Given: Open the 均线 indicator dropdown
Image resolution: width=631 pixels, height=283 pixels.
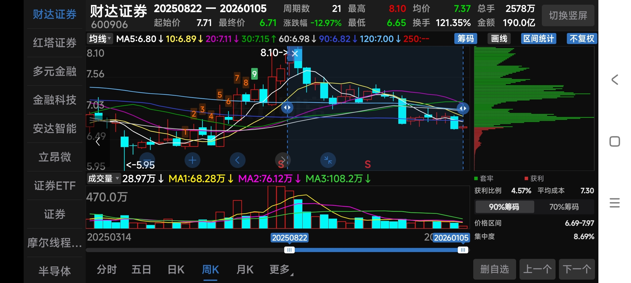Looking at the screenshot, I should point(100,39).
